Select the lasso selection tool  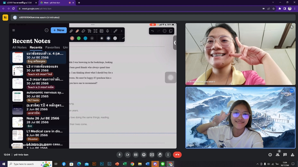95,31
